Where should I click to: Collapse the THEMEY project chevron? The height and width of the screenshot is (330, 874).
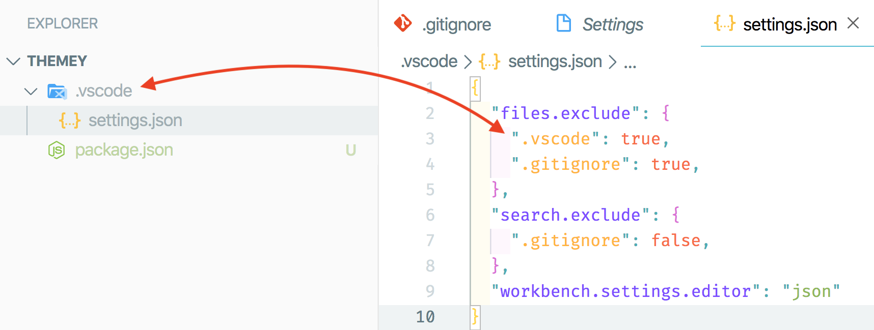click(x=12, y=61)
